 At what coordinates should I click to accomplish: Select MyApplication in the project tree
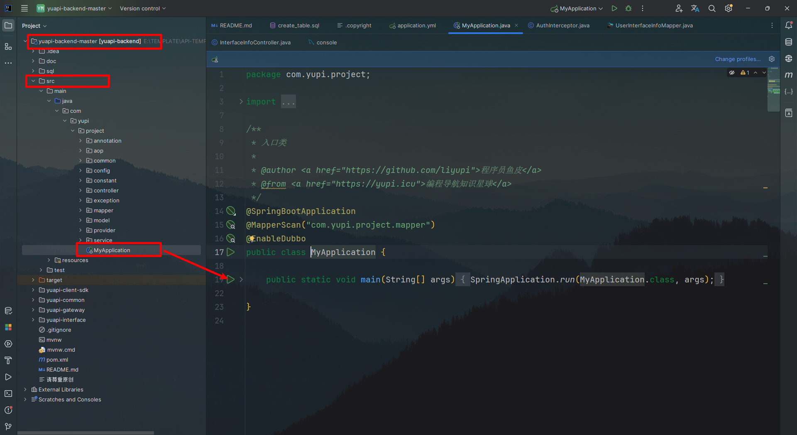click(112, 250)
